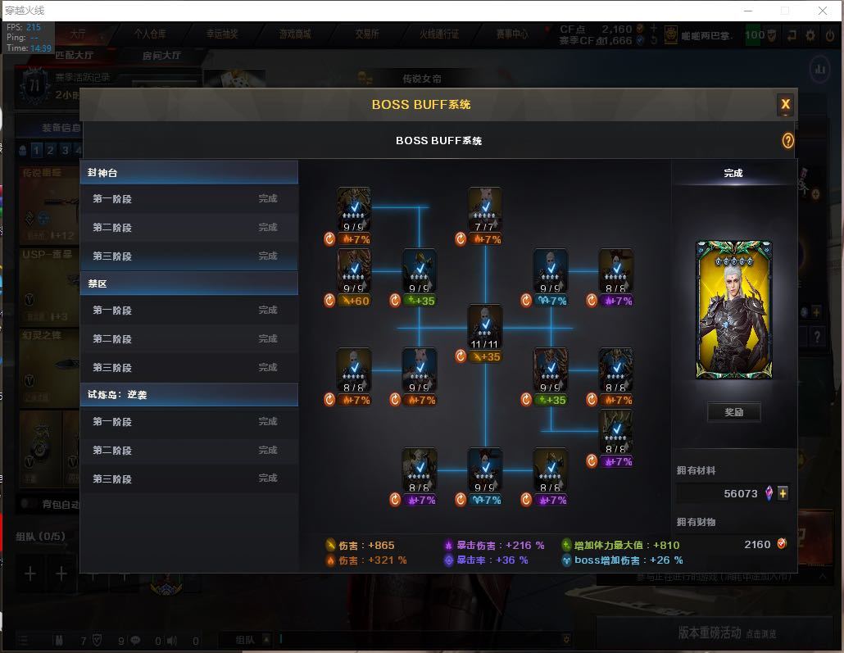844x653 pixels.
Task: Click the power icon in the top bar
Action: click(829, 35)
